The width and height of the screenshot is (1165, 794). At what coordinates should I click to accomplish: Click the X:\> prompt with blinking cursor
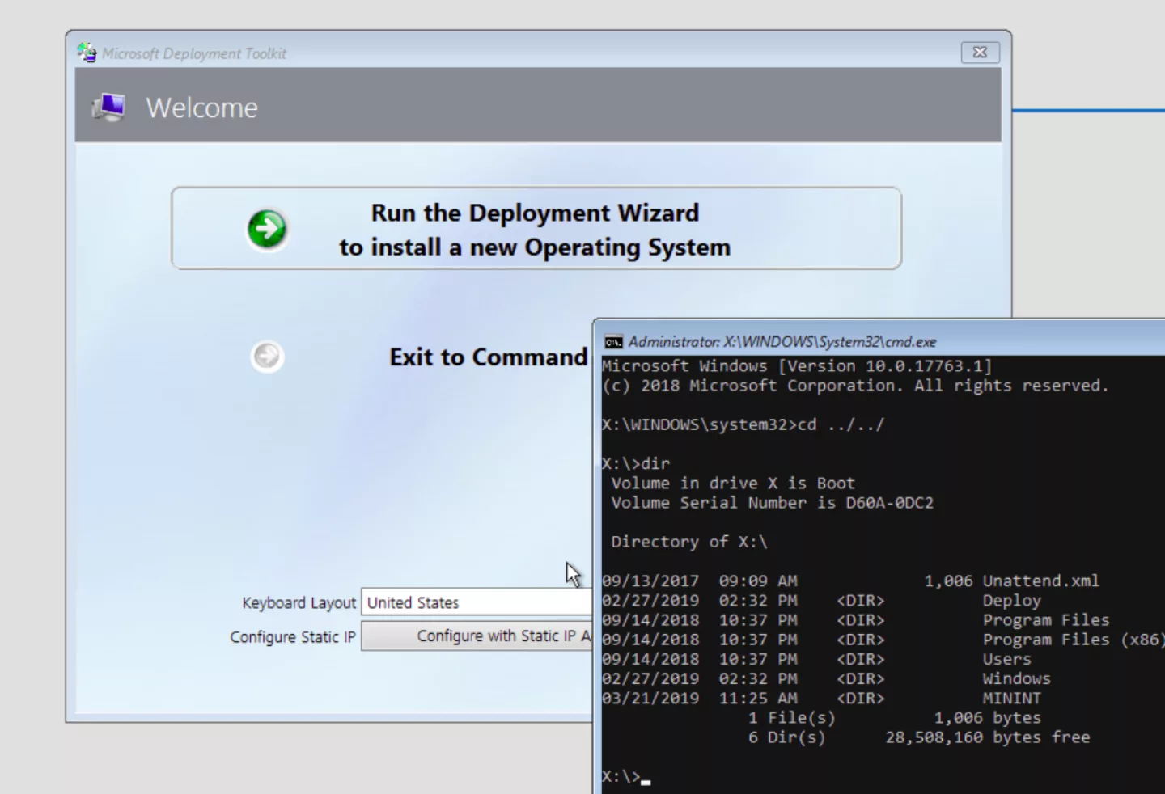[x=625, y=777]
